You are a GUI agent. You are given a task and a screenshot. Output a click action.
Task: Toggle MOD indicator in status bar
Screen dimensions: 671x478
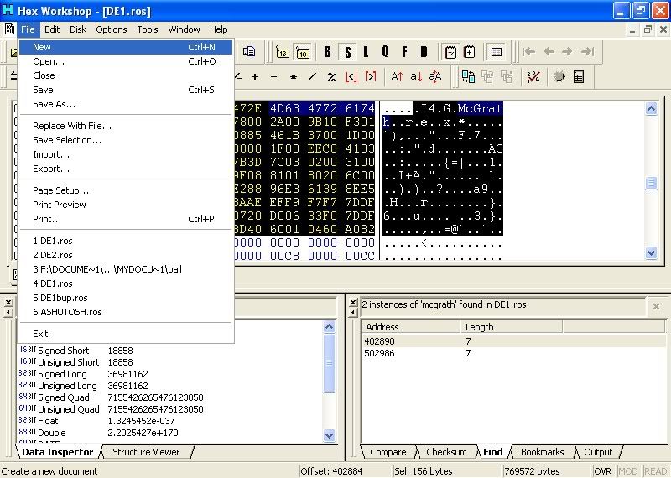tap(627, 471)
